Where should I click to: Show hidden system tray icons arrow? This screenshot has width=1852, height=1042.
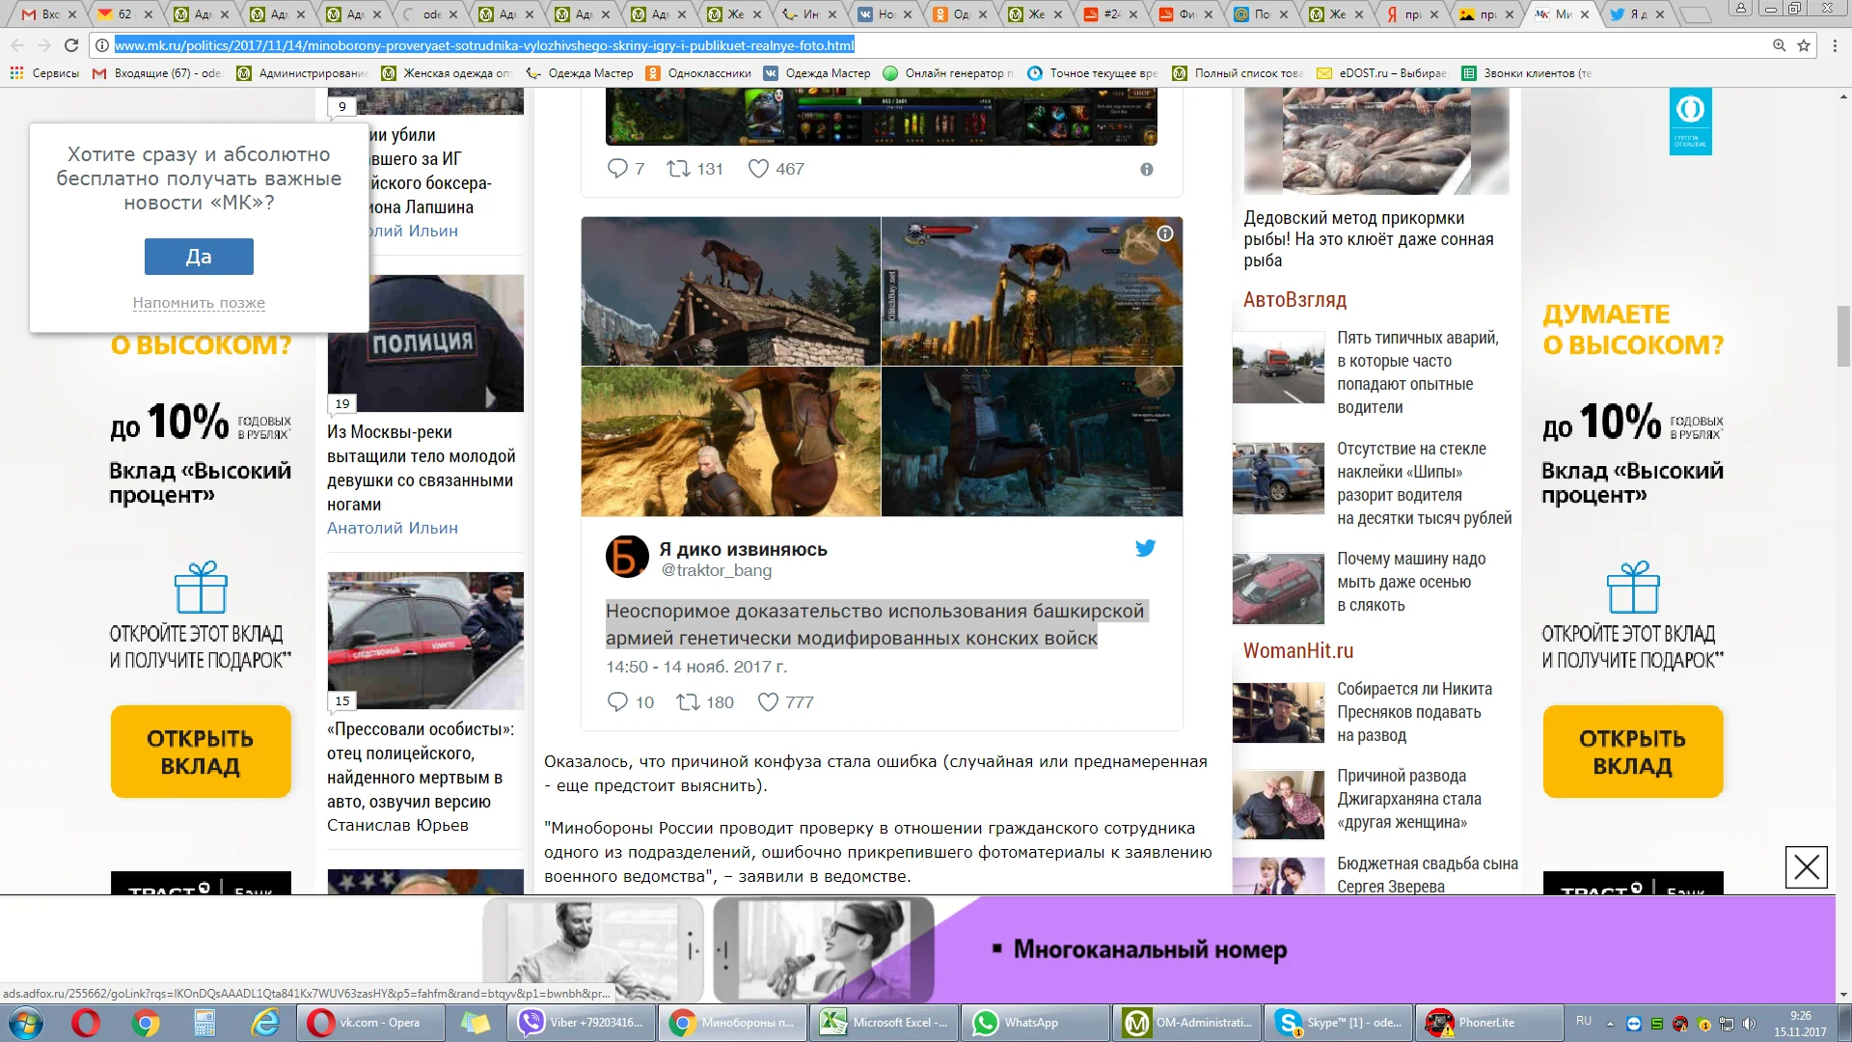[1610, 1024]
